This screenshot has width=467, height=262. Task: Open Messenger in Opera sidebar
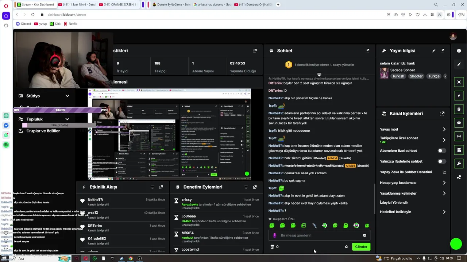(x=6, y=126)
